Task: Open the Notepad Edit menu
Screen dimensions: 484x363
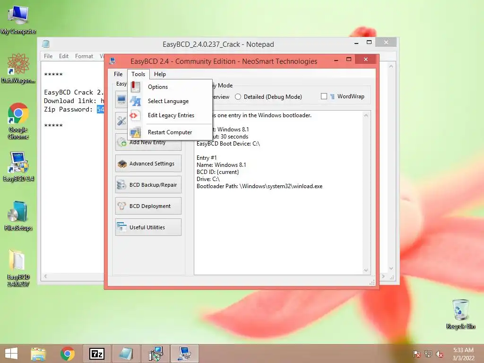Action: (x=64, y=56)
